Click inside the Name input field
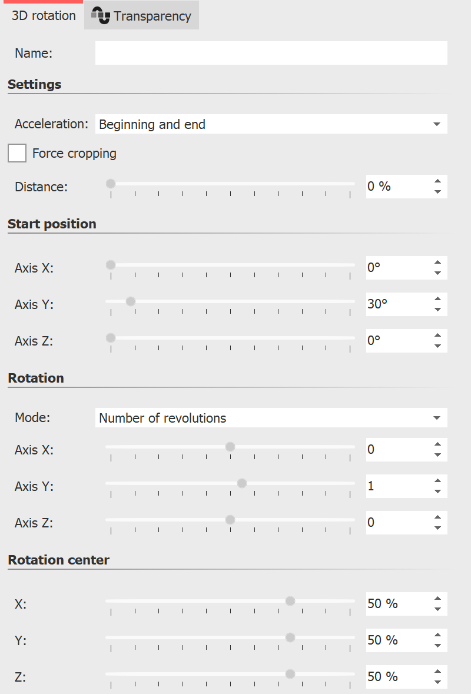 (x=271, y=52)
